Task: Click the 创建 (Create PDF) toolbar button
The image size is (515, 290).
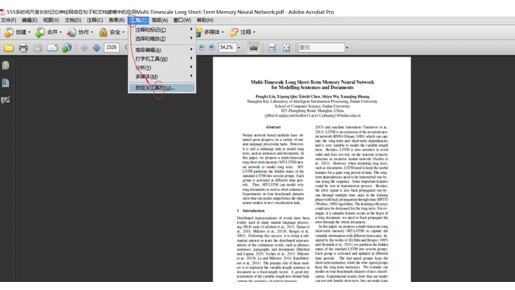Action: coord(17,32)
